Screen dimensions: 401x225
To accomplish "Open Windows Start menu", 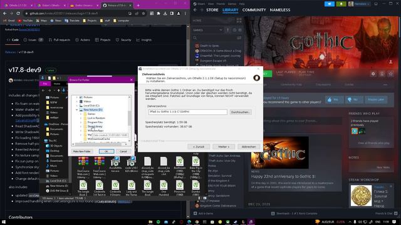I will 4,222.
